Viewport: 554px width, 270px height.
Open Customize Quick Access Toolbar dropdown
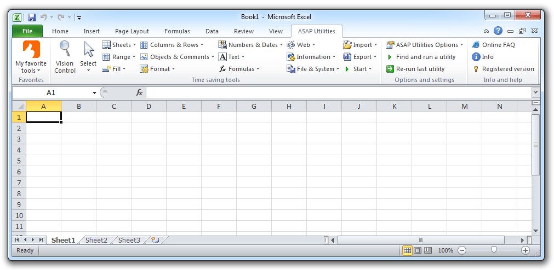click(79, 17)
